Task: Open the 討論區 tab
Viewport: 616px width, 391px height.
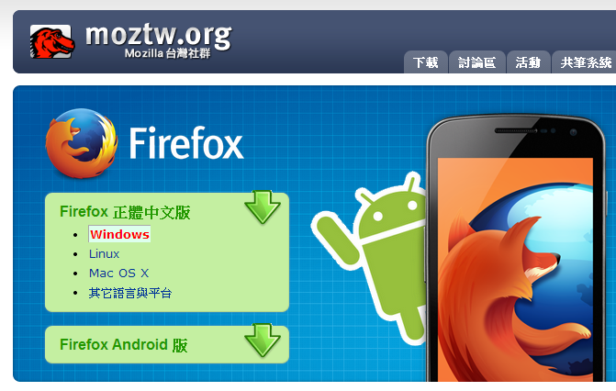Action: coord(477,62)
